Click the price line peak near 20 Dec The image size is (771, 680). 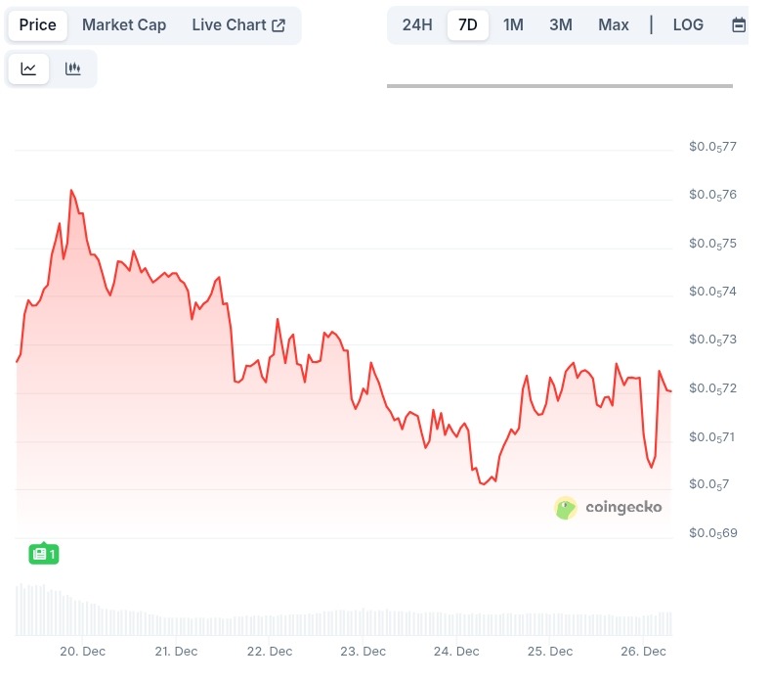71,190
